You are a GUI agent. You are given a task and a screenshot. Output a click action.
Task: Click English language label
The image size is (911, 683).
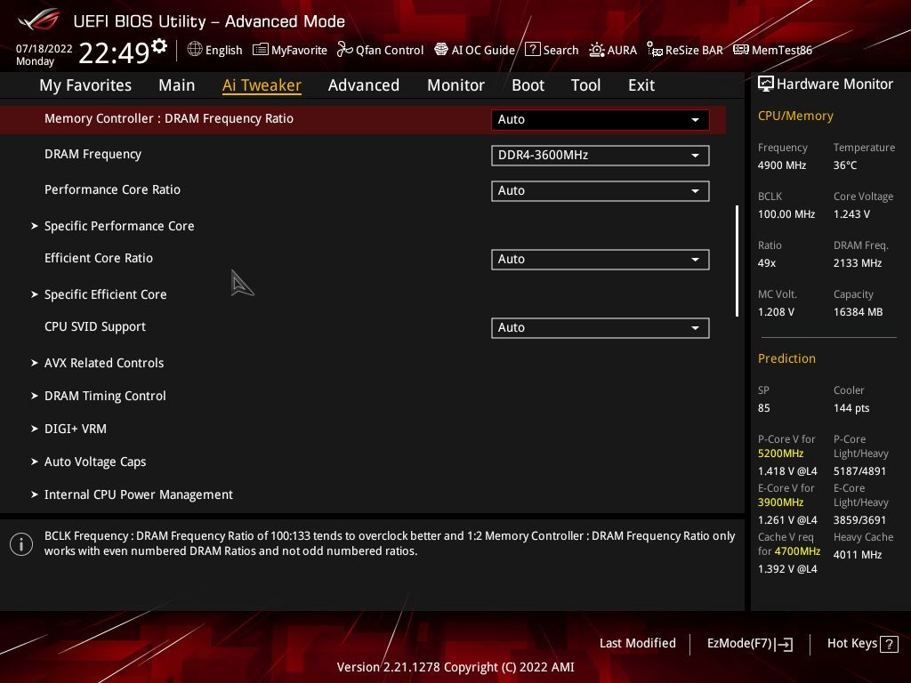point(223,50)
